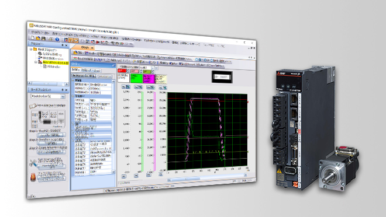Click the New project icon in the toolbar

tap(32, 37)
